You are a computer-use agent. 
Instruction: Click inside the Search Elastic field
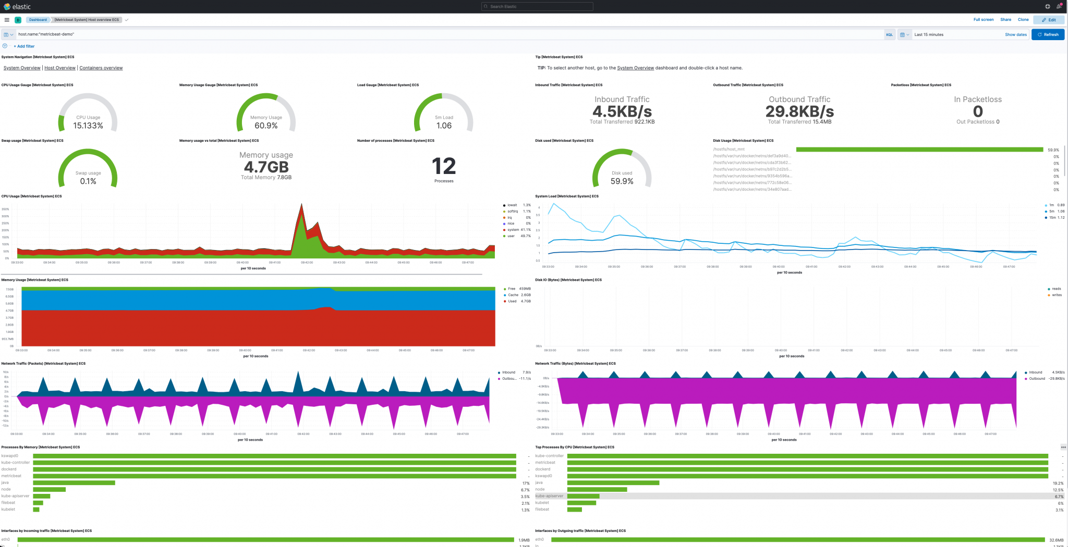click(x=537, y=6)
